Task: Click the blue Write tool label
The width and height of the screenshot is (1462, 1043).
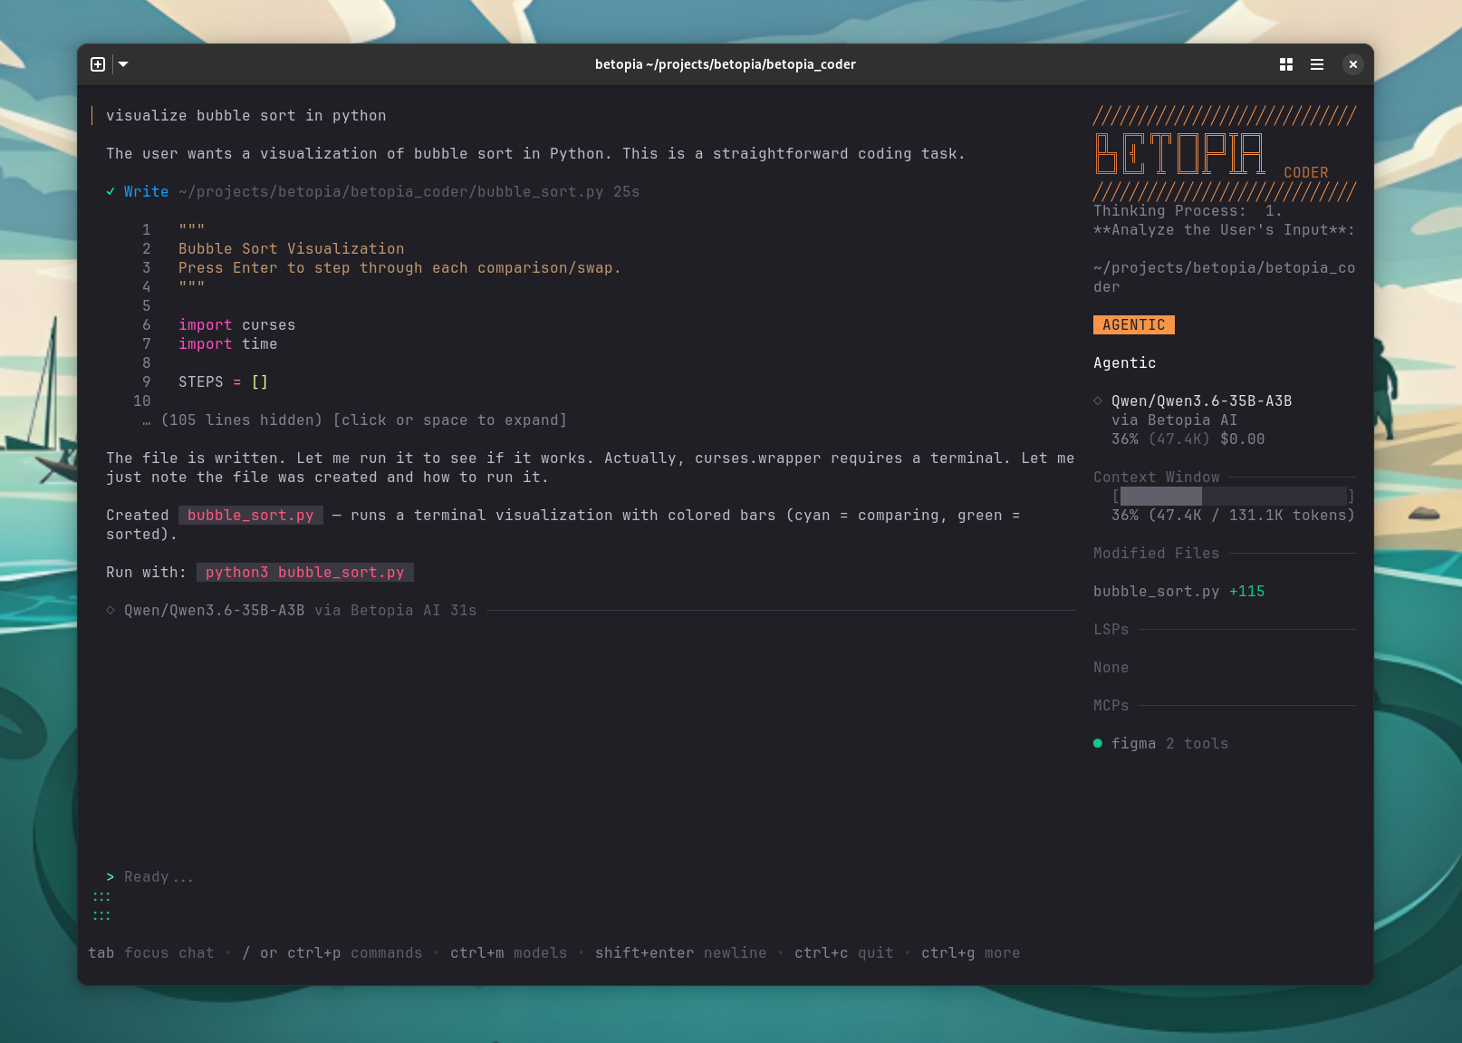Action: pyautogui.click(x=146, y=192)
